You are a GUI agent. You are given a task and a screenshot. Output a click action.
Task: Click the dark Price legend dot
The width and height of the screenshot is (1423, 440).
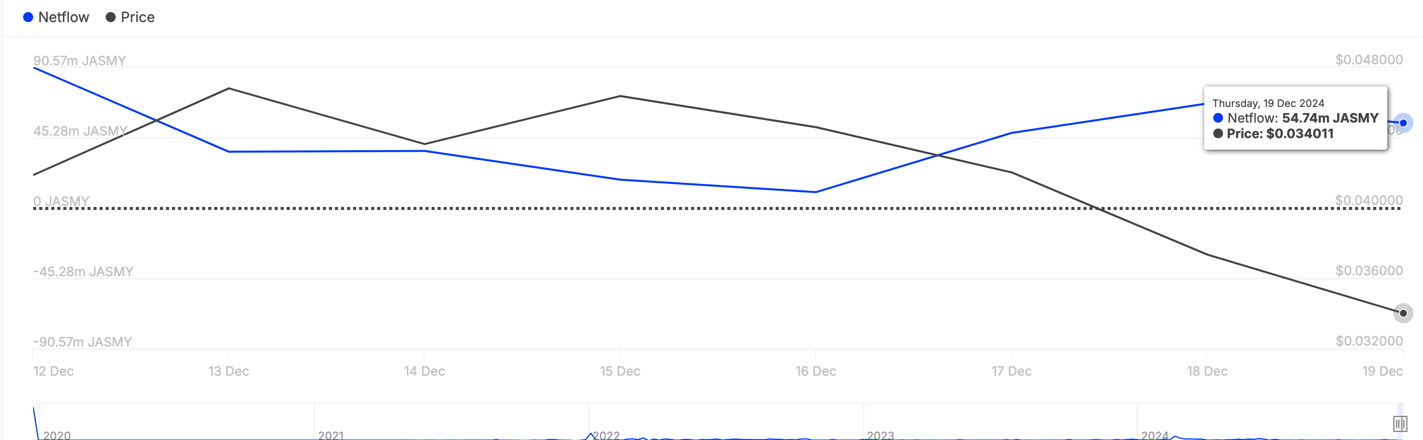(111, 18)
